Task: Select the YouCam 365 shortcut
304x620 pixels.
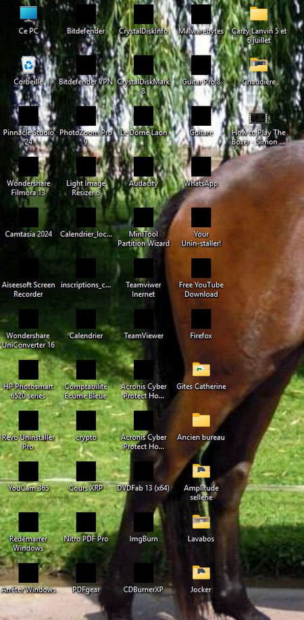Action: tap(28, 471)
